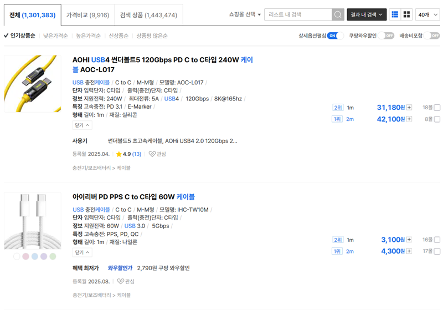Image resolution: width=443 pixels, height=314 pixels.
Task: Click 18몰 seller count for AOHI 1m
Action: tap(427, 108)
